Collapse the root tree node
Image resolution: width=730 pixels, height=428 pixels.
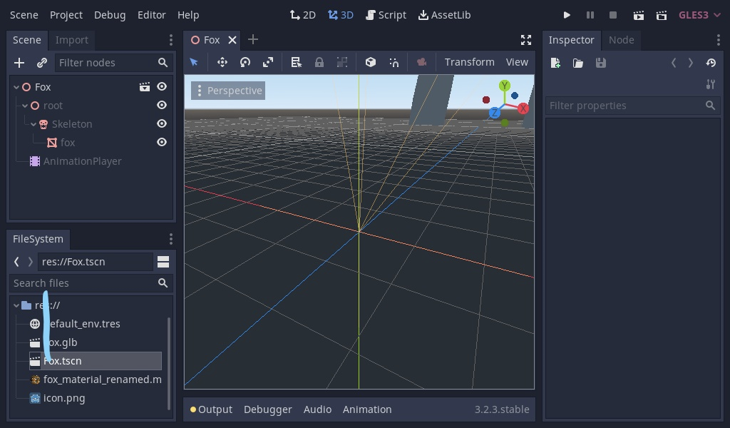[25, 106]
